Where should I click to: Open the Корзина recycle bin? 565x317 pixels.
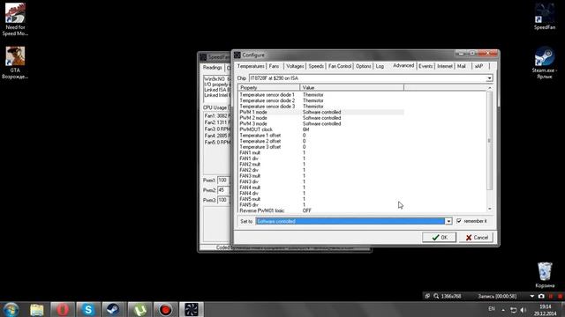pyautogui.click(x=545, y=276)
